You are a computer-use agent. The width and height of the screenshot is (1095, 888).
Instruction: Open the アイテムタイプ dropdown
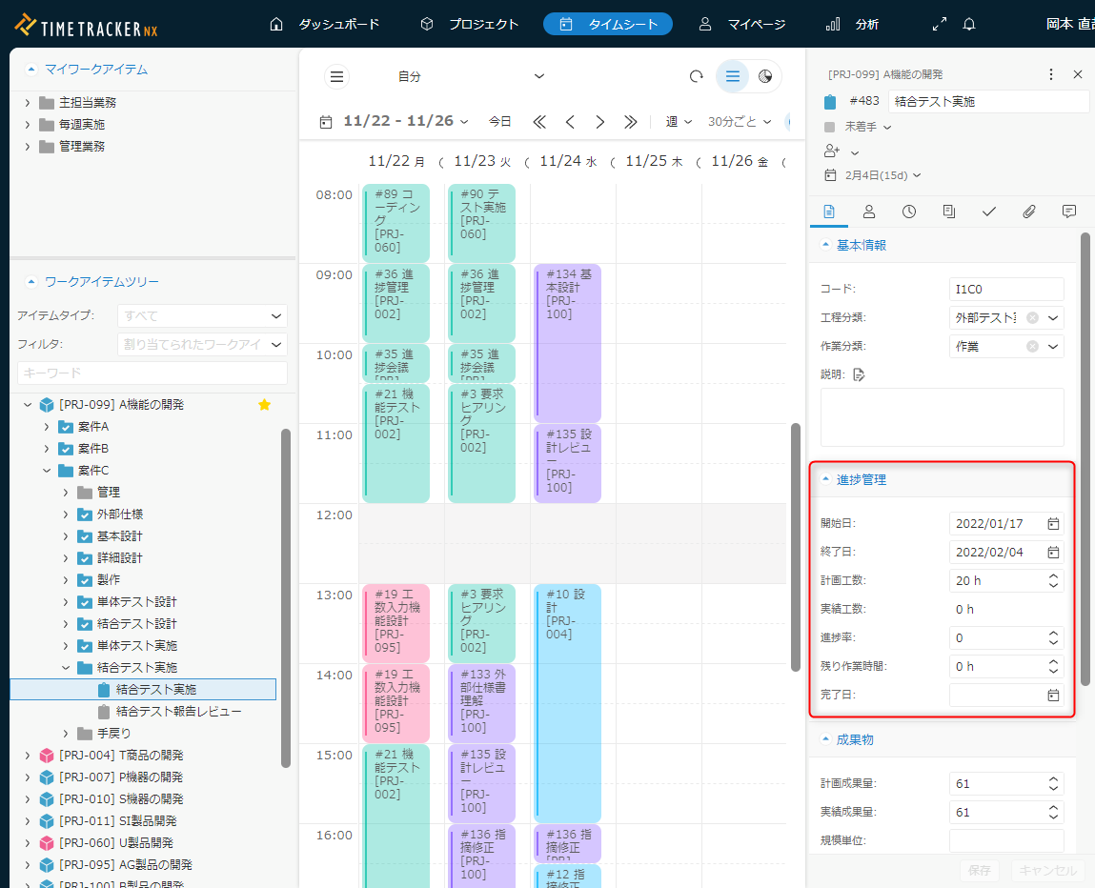pyautogui.click(x=202, y=315)
